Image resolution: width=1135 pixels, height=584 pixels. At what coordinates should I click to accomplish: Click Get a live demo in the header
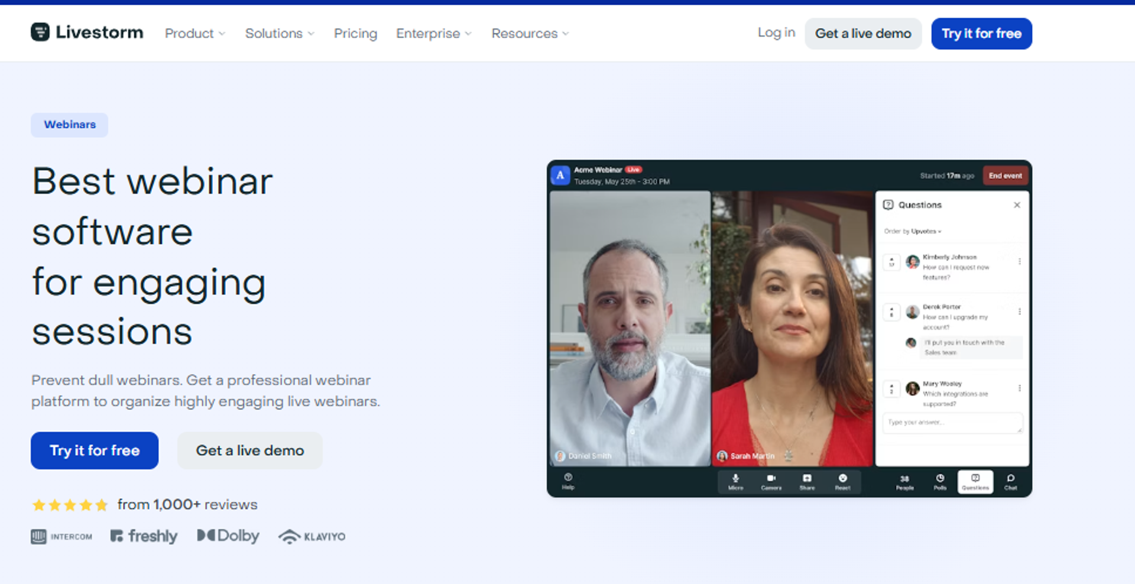click(863, 34)
